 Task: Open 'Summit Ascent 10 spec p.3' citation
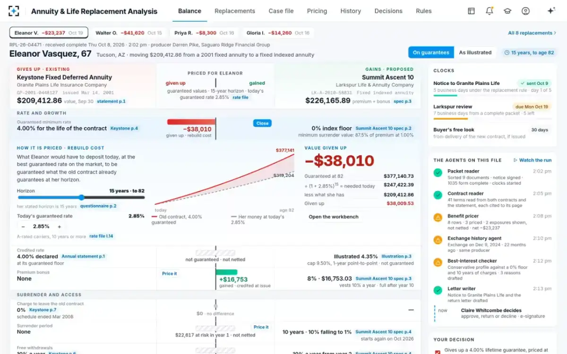pos(383,278)
